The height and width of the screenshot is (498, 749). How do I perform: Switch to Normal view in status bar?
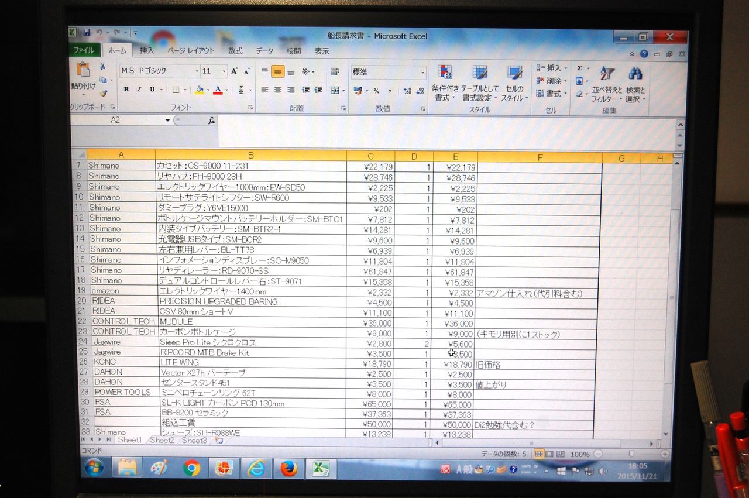539,454
